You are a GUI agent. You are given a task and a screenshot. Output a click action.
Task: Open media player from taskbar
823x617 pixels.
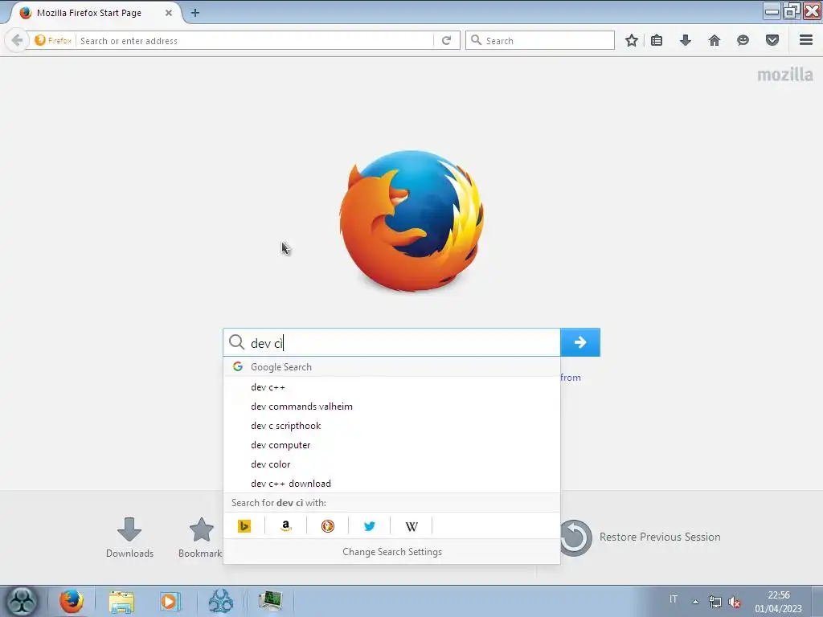point(170,601)
